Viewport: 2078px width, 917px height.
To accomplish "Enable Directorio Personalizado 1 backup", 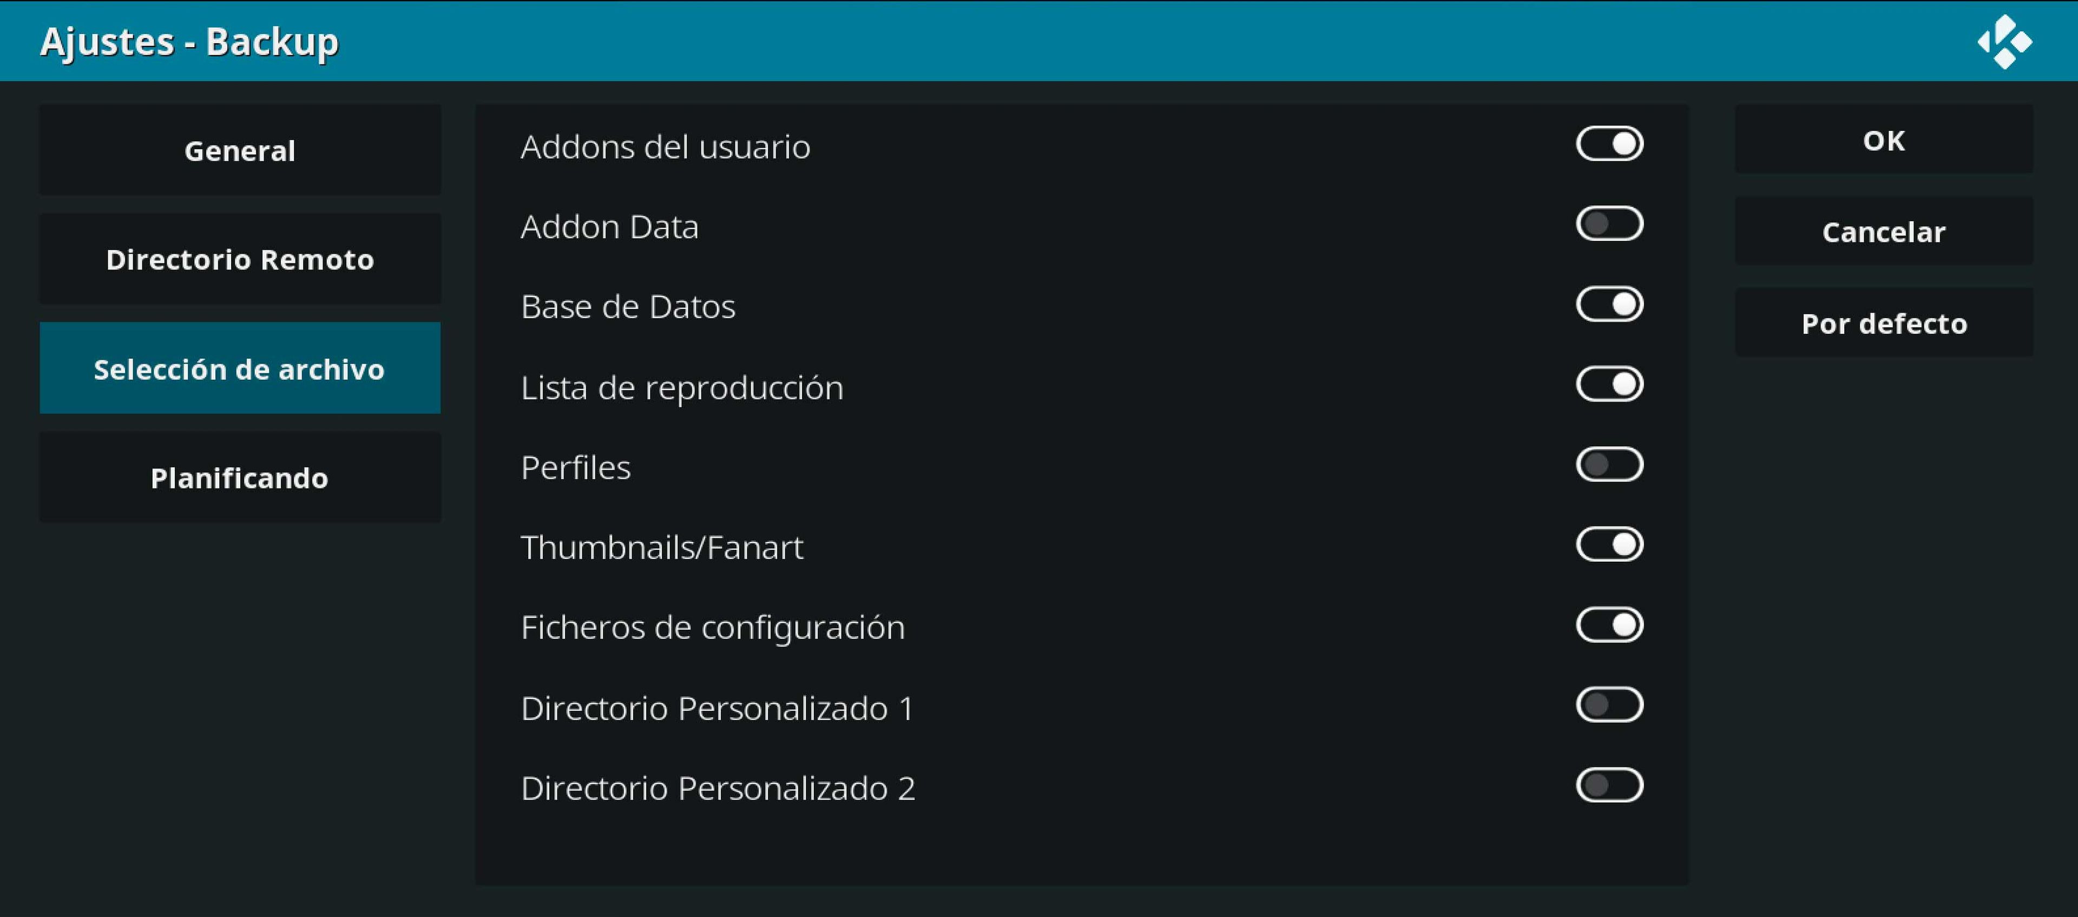I will [1610, 705].
